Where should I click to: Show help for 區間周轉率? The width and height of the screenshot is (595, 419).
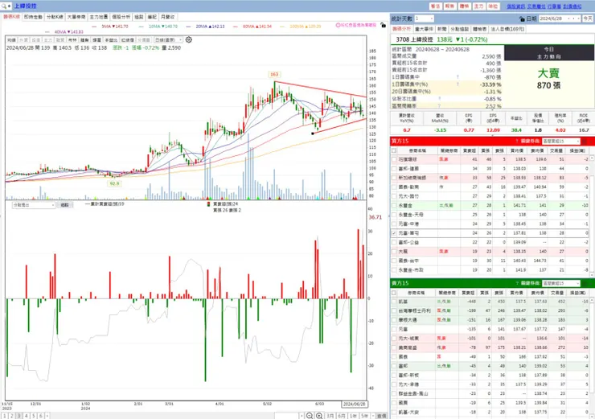pyautogui.click(x=439, y=106)
